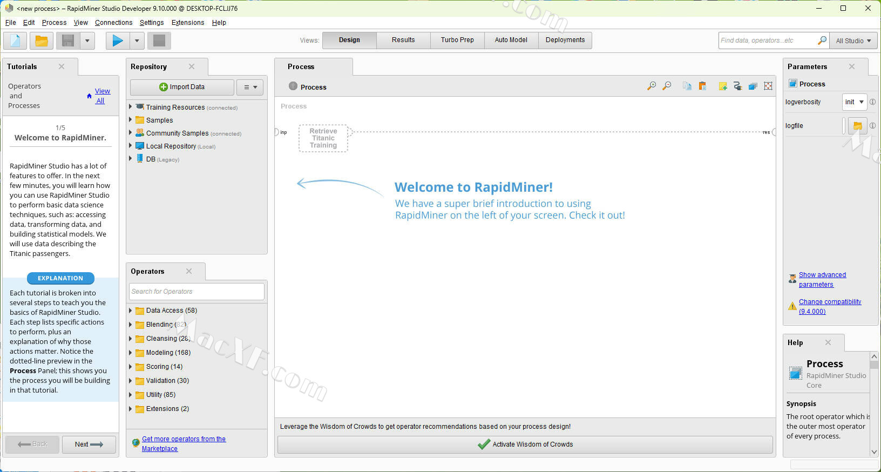Expand the Training Resources repository
The image size is (881, 472).
pos(130,107)
